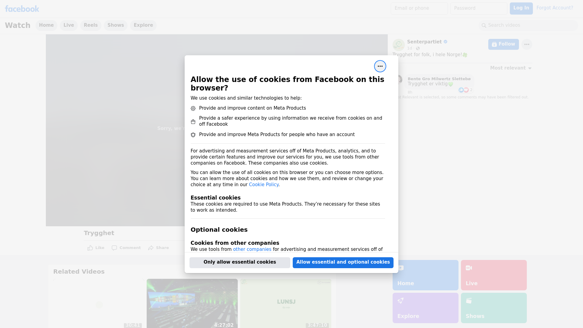
Task: Click the Optional cookies heading
Action: click(219, 230)
